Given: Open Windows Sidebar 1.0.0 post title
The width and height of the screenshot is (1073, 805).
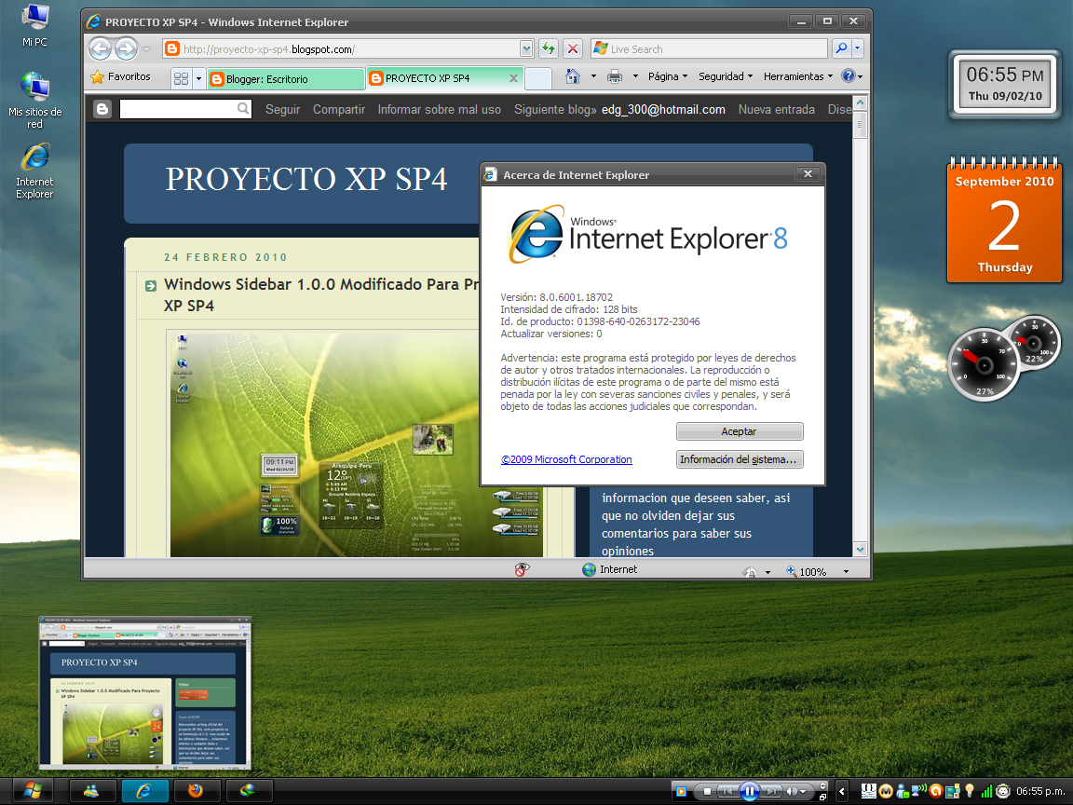Looking at the screenshot, I should click(x=321, y=294).
